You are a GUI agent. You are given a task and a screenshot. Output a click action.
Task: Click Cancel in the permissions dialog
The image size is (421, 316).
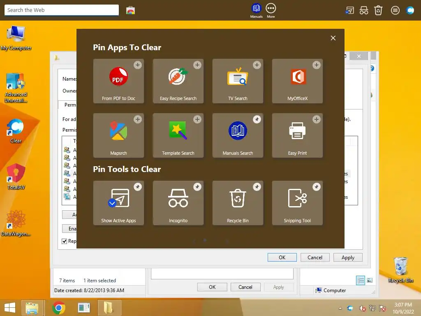pyautogui.click(x=315, y=258)
